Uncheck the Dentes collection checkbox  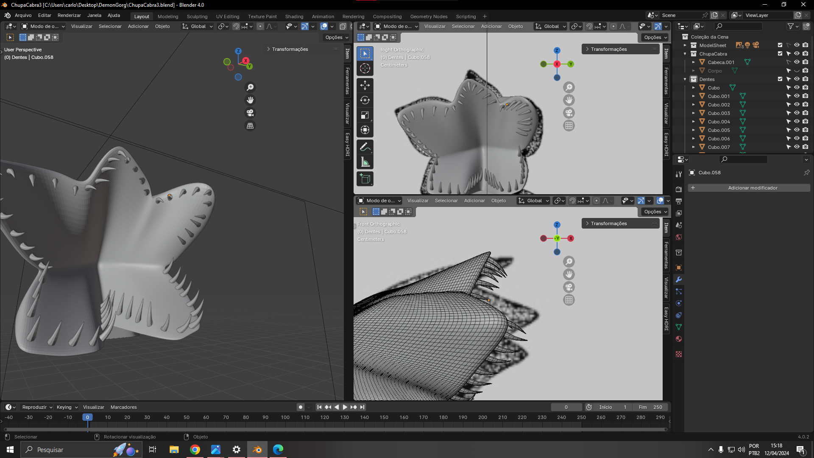point(780,79)
